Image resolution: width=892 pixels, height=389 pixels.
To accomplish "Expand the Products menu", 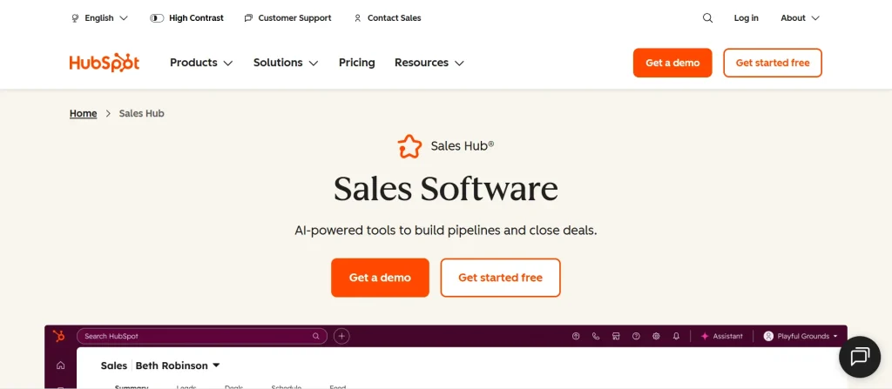I will pos(201,63).
